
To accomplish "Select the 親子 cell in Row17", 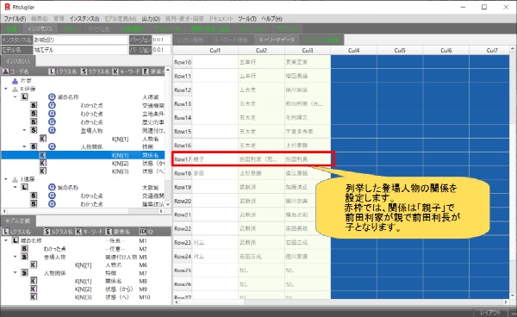I will (215, 159).
